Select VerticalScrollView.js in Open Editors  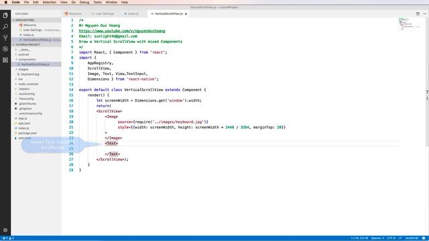tap(38, 40)
